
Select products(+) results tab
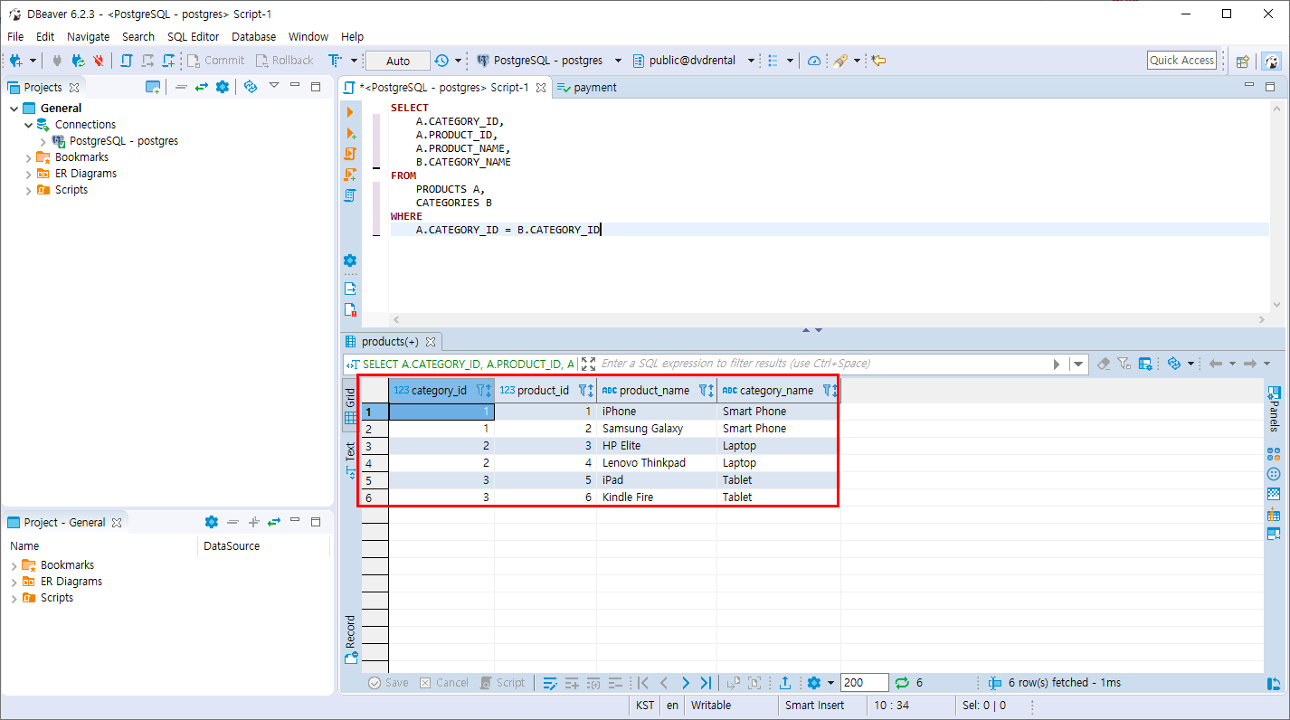pos(390,342)
